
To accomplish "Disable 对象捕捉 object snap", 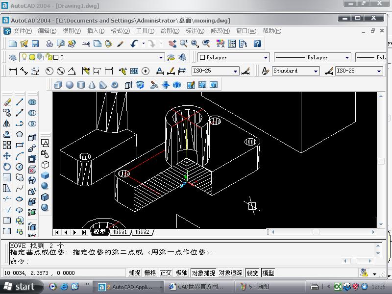I will pyautogui.click(x=203, y=273).
